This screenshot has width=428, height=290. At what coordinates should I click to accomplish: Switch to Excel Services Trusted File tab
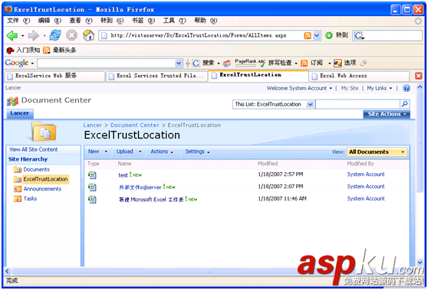[156, 76]
